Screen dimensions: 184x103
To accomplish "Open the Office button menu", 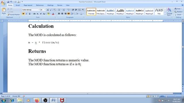I will [x=3, y=3].
